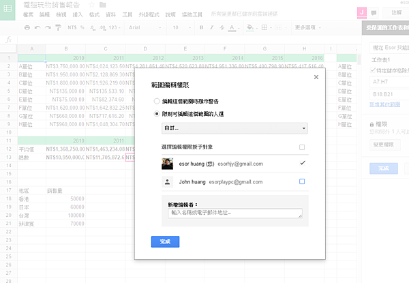Open the 插入 menu
This screenshot has height=283, width=409.
[x=78, y=14]
